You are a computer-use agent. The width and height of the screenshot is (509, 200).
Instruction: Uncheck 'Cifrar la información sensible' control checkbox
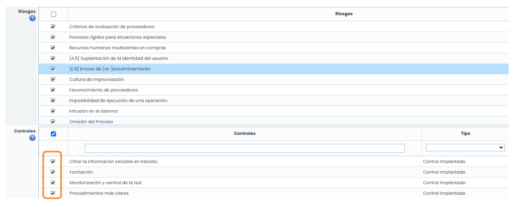(x=53, y=162)
